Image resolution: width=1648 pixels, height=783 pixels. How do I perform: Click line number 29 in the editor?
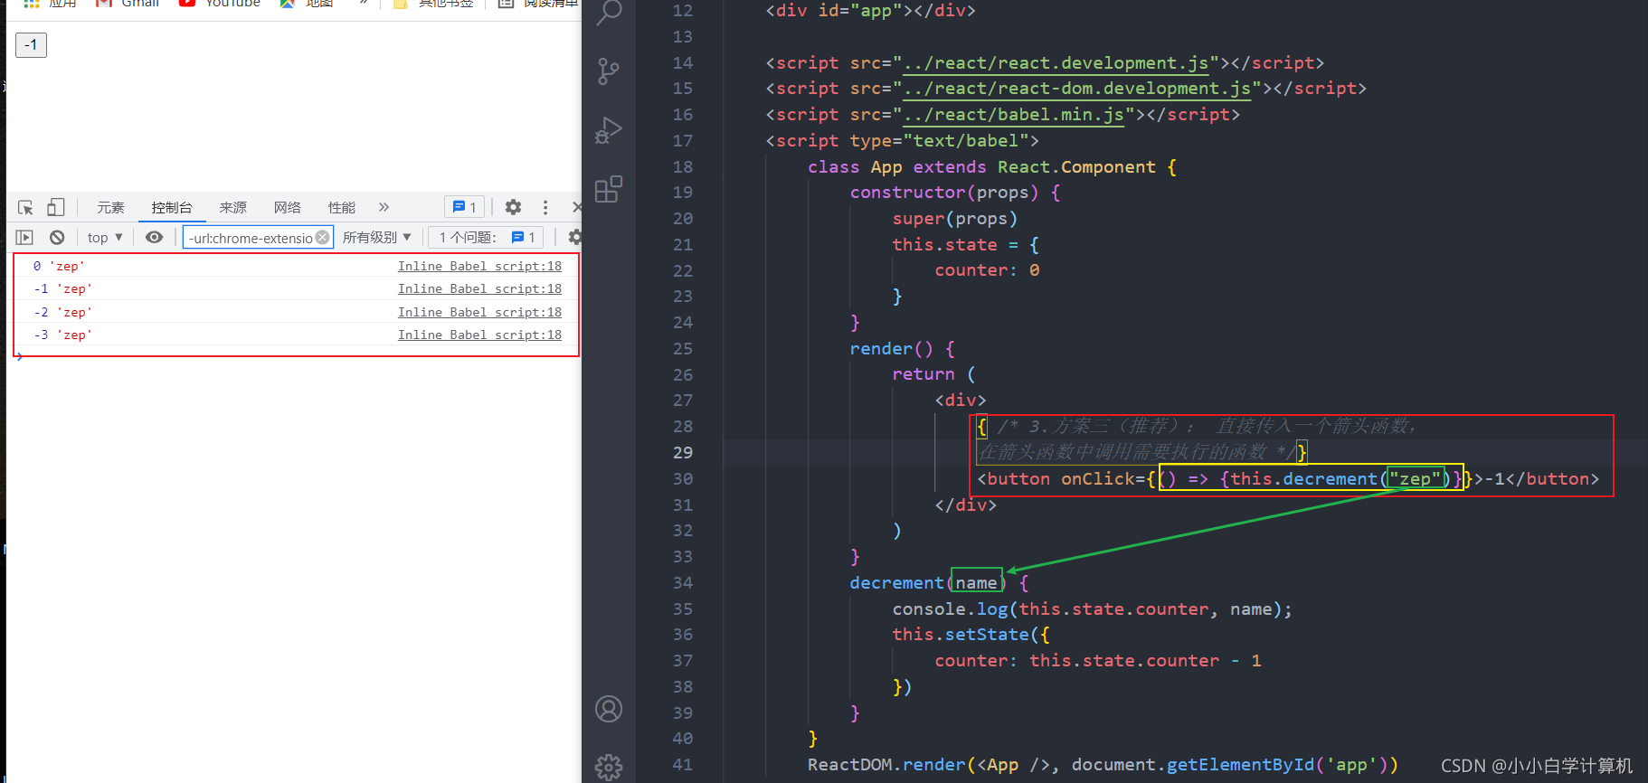coord(683,453)
